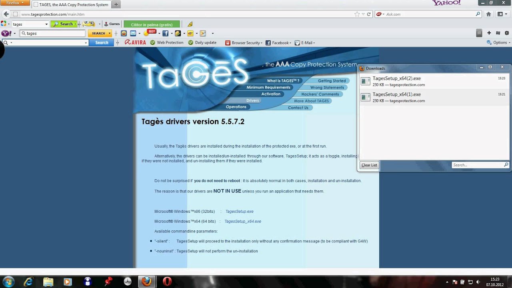Click Clear List in Downloads window
The height and width of the screenshot is (288, 512).
tap(369, 165)
